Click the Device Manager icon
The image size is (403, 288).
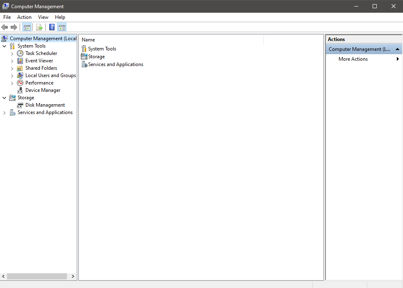click(20, 90)
